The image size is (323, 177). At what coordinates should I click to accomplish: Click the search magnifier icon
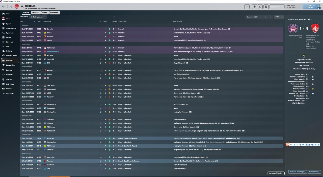pyautogui.click(x=22, y=7)
